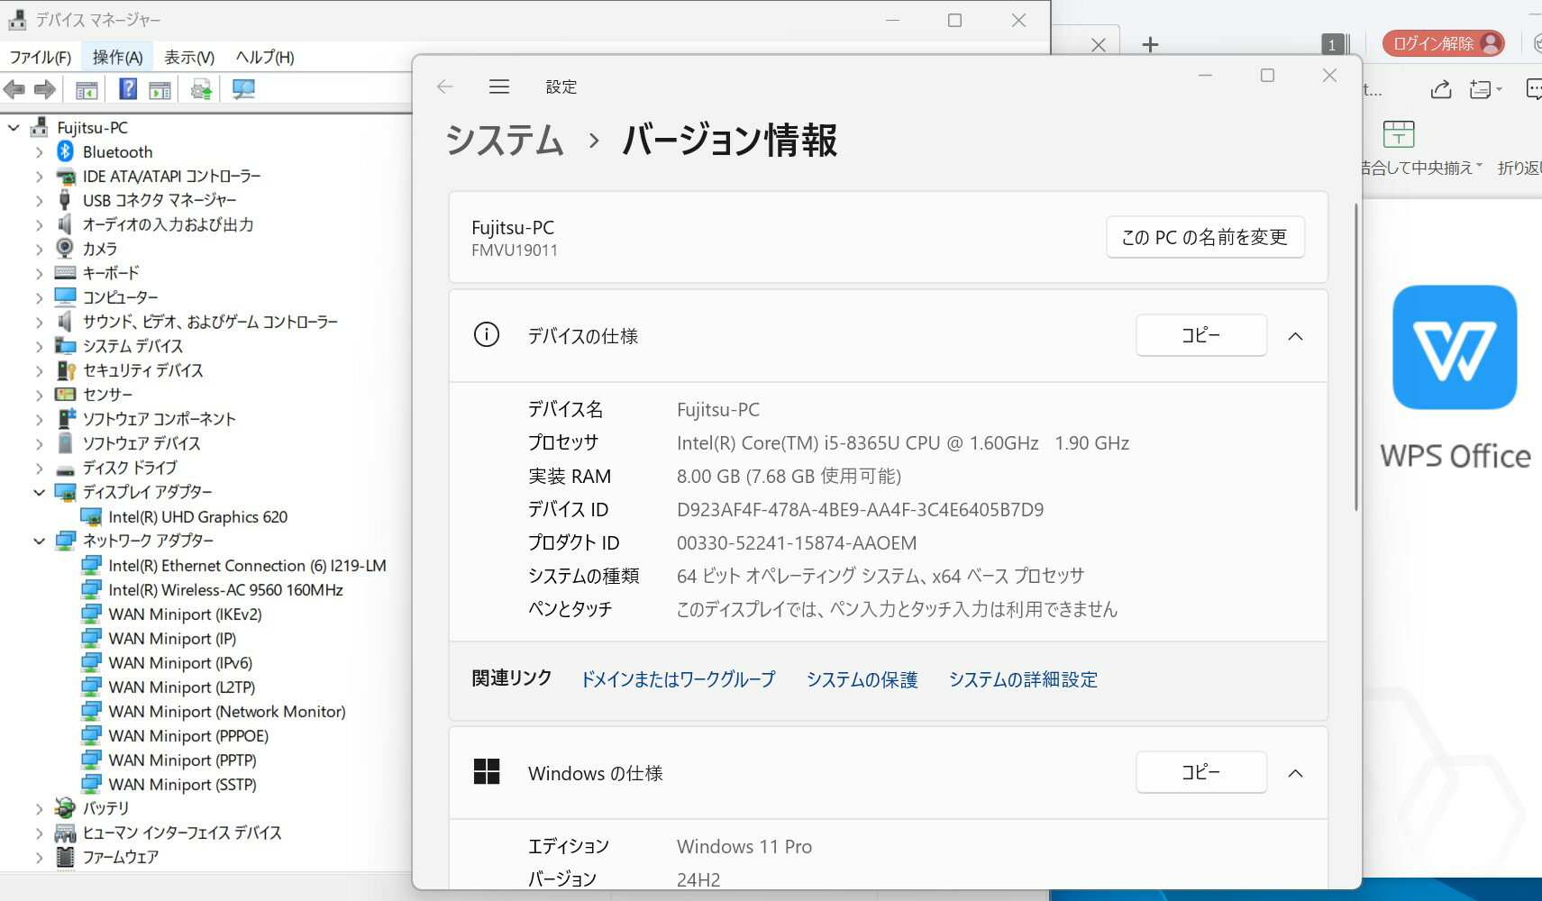Click the WPS Office logo
This screenshot has width=1542, height=901.
[1454, 348]
